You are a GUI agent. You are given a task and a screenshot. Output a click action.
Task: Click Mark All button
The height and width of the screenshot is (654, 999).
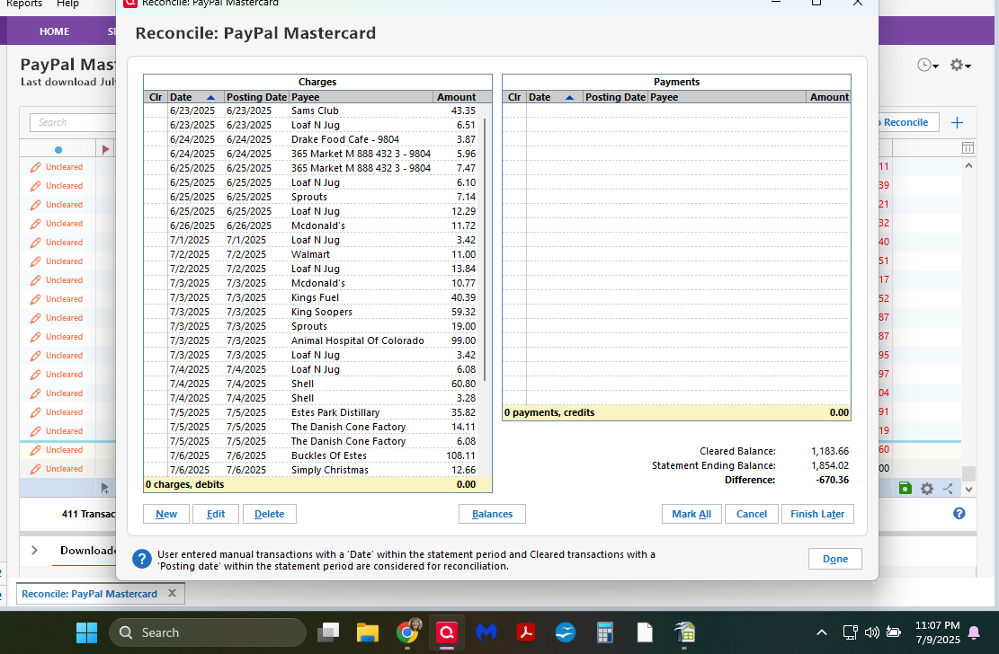click(x=691, y=514)
